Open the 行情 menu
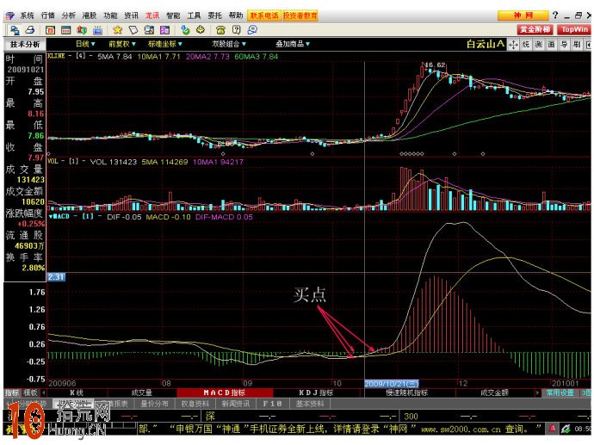 pos(47,15)
